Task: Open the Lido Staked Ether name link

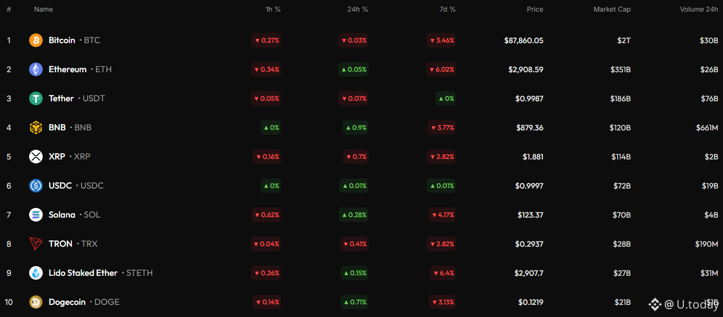Action: 83,273
